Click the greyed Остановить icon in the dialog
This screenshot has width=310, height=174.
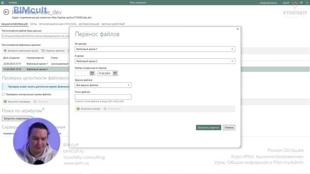tap(105, 109)
